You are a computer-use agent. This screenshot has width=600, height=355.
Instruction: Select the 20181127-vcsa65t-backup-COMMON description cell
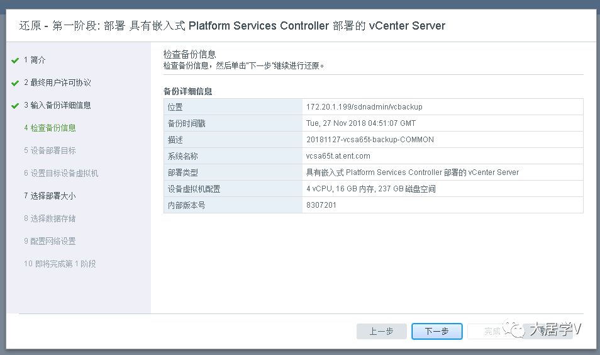coord(370,140)
